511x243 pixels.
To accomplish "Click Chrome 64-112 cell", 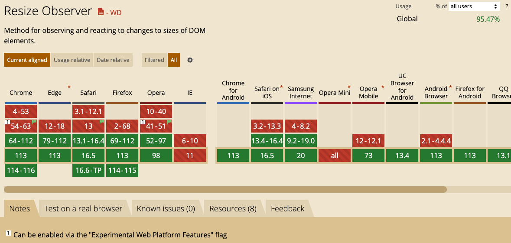I will pos(21,141).
